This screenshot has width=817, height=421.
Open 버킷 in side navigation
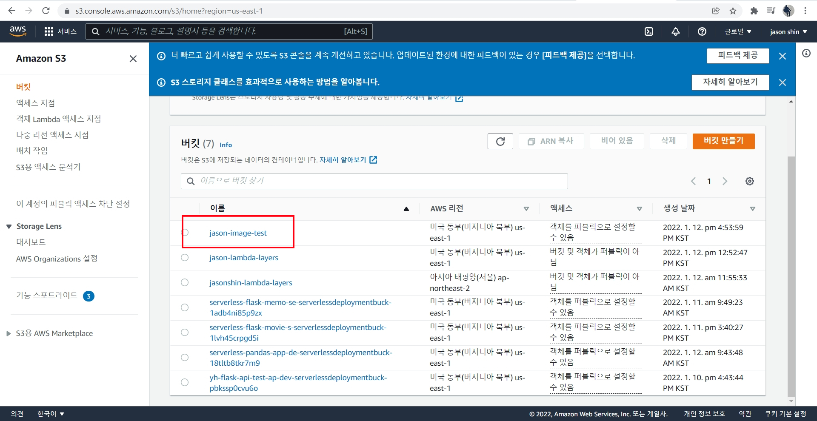click(x=23, y=87)
